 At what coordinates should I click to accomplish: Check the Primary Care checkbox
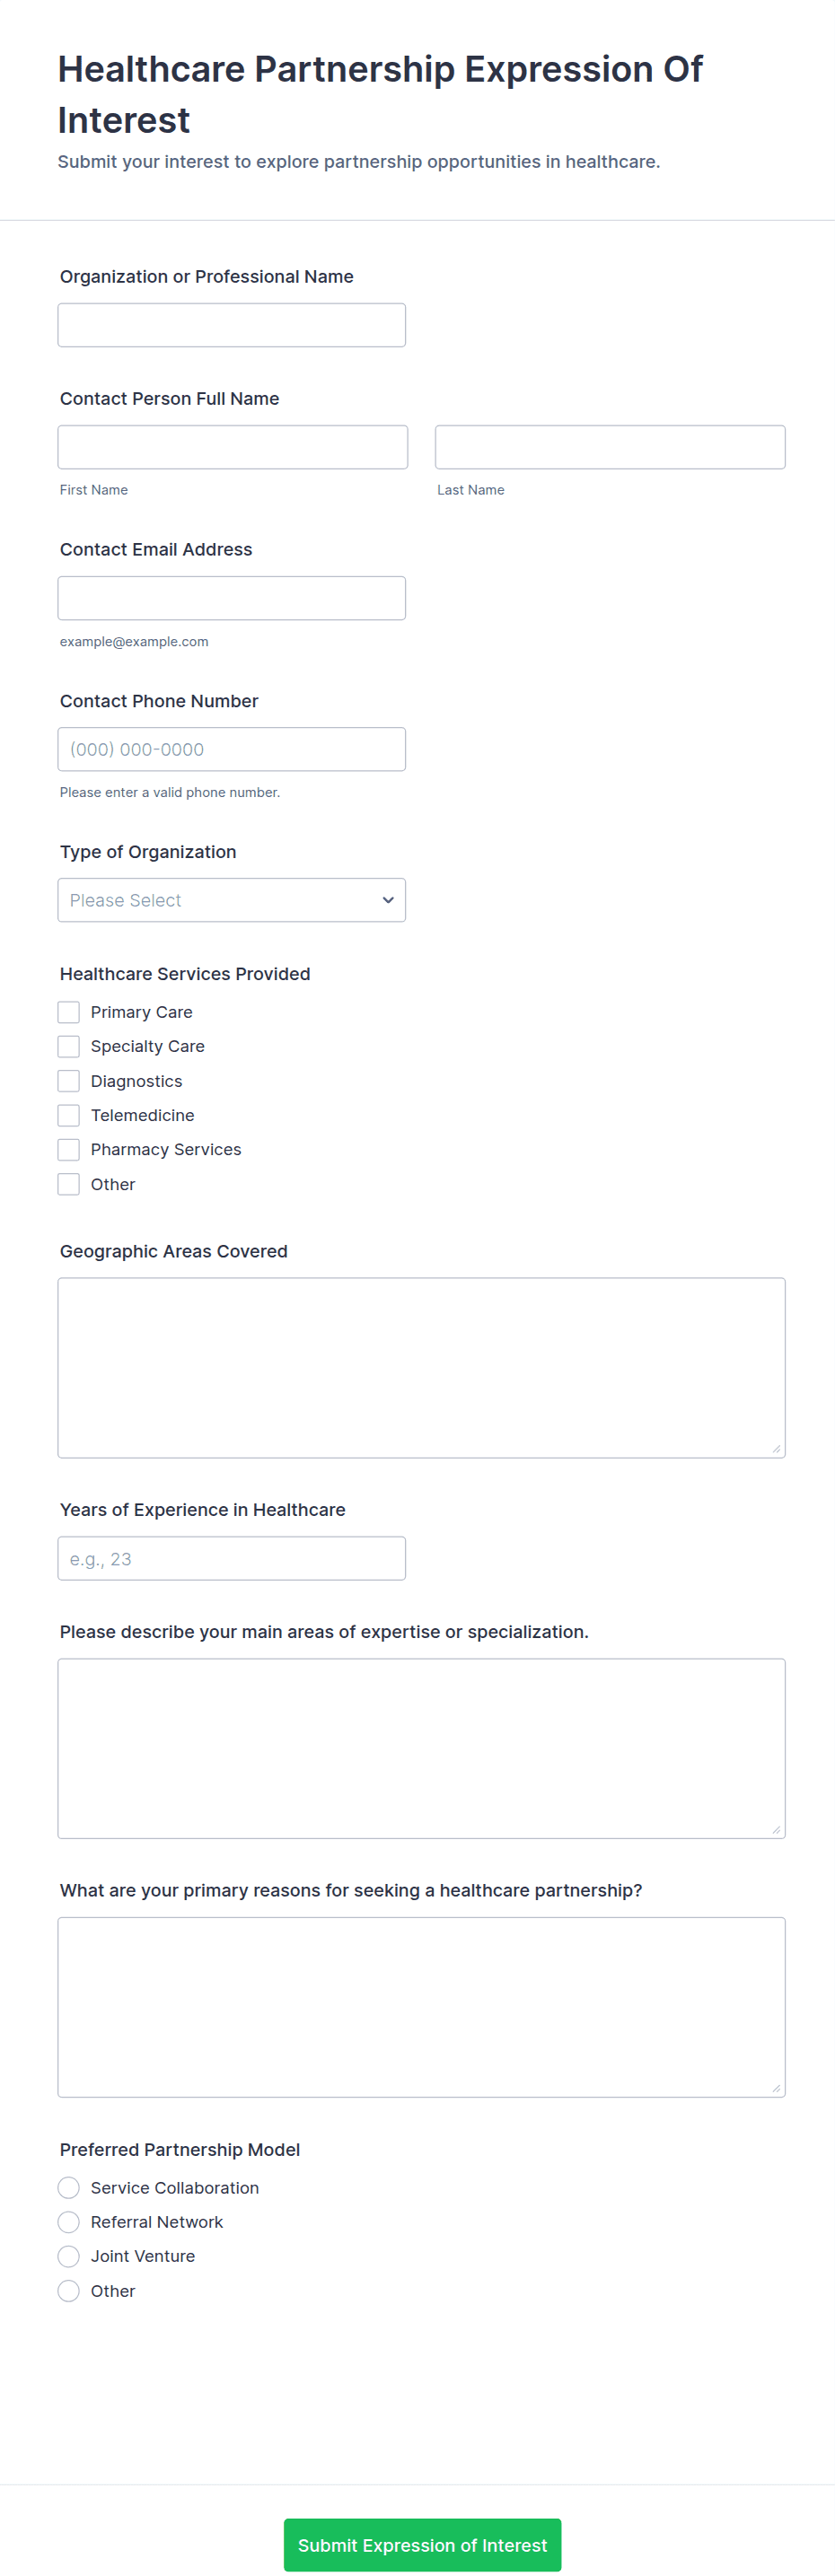[x=69, y=1012]
